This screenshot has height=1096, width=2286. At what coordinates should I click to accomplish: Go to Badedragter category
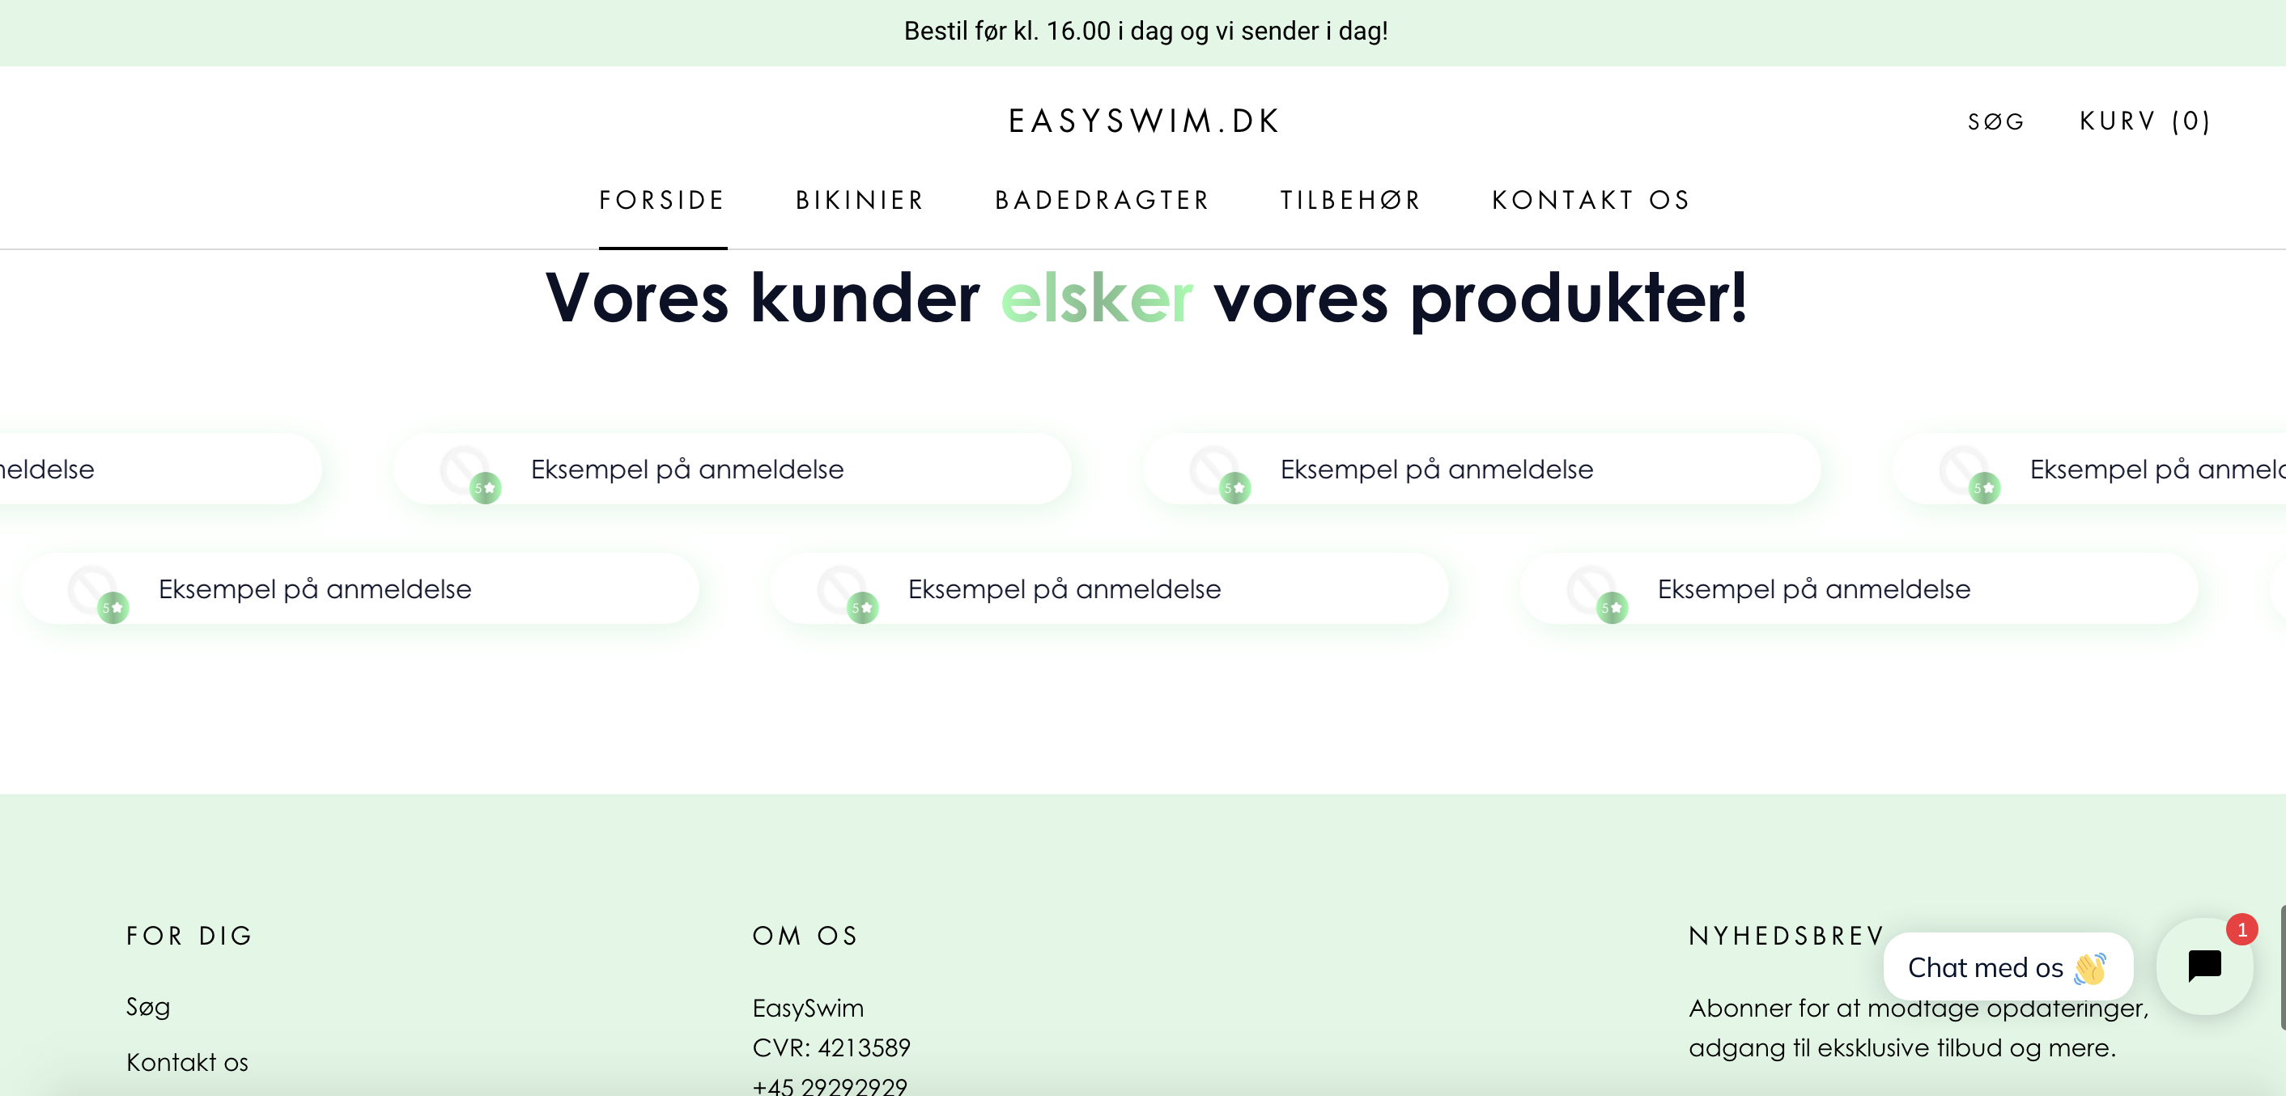1103,201
